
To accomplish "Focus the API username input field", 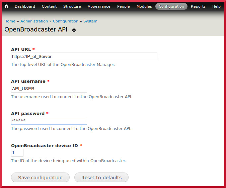I will 49,88.
